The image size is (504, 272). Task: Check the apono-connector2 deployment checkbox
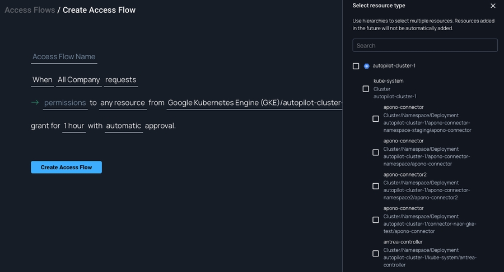[376, 186]
